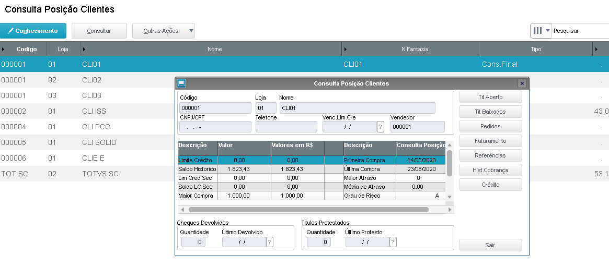Click the Telefone field
Image resolution: width=609 pixels, height=279 pixels.
(286, 127)
